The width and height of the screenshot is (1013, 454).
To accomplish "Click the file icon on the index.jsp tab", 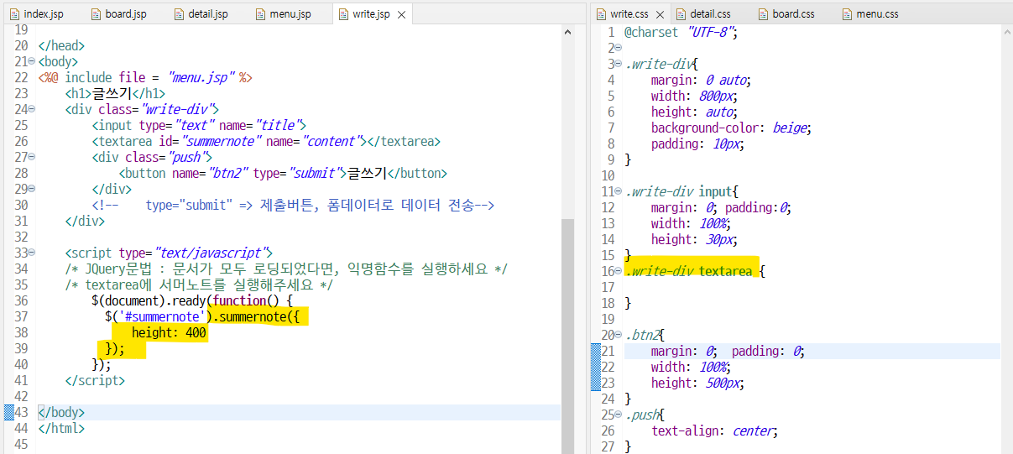I will tap(14, 14).
